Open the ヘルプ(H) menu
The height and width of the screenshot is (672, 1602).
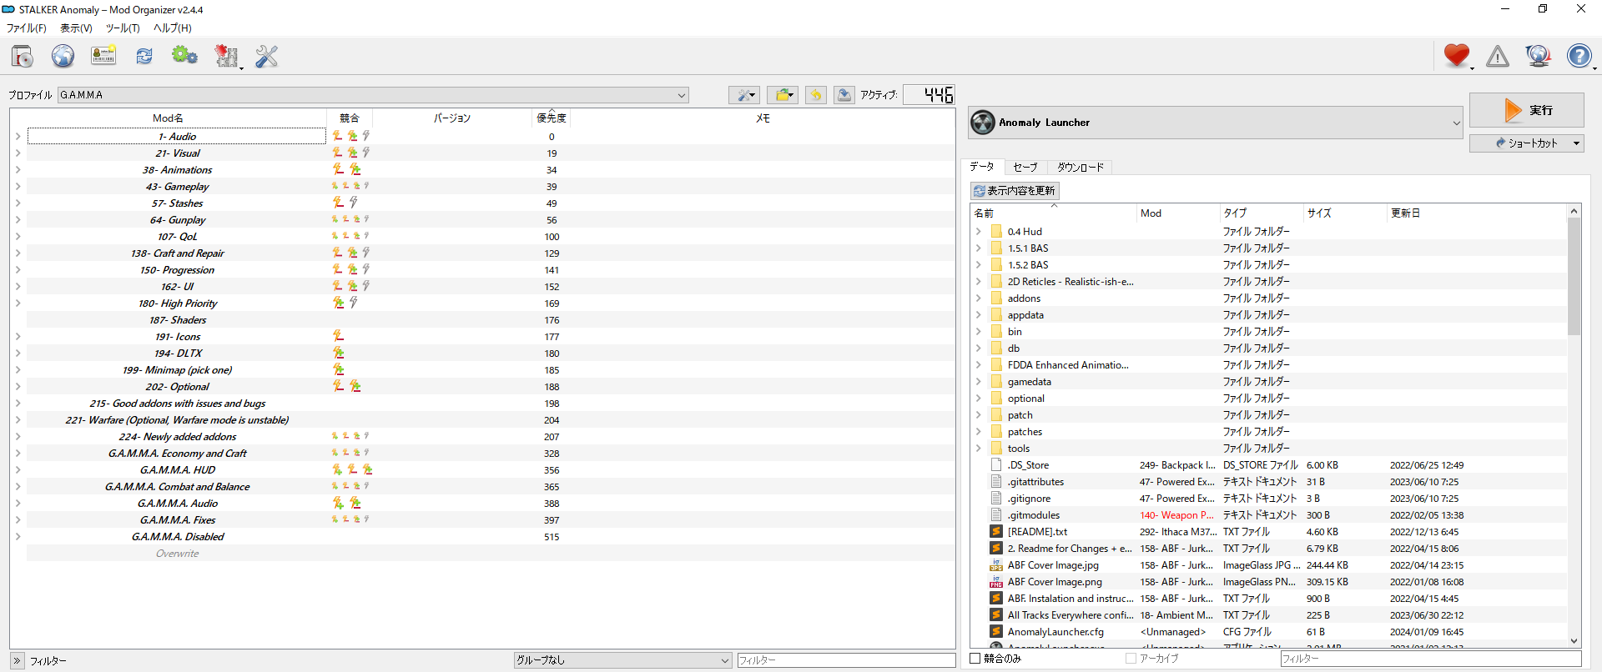[173, 28]
